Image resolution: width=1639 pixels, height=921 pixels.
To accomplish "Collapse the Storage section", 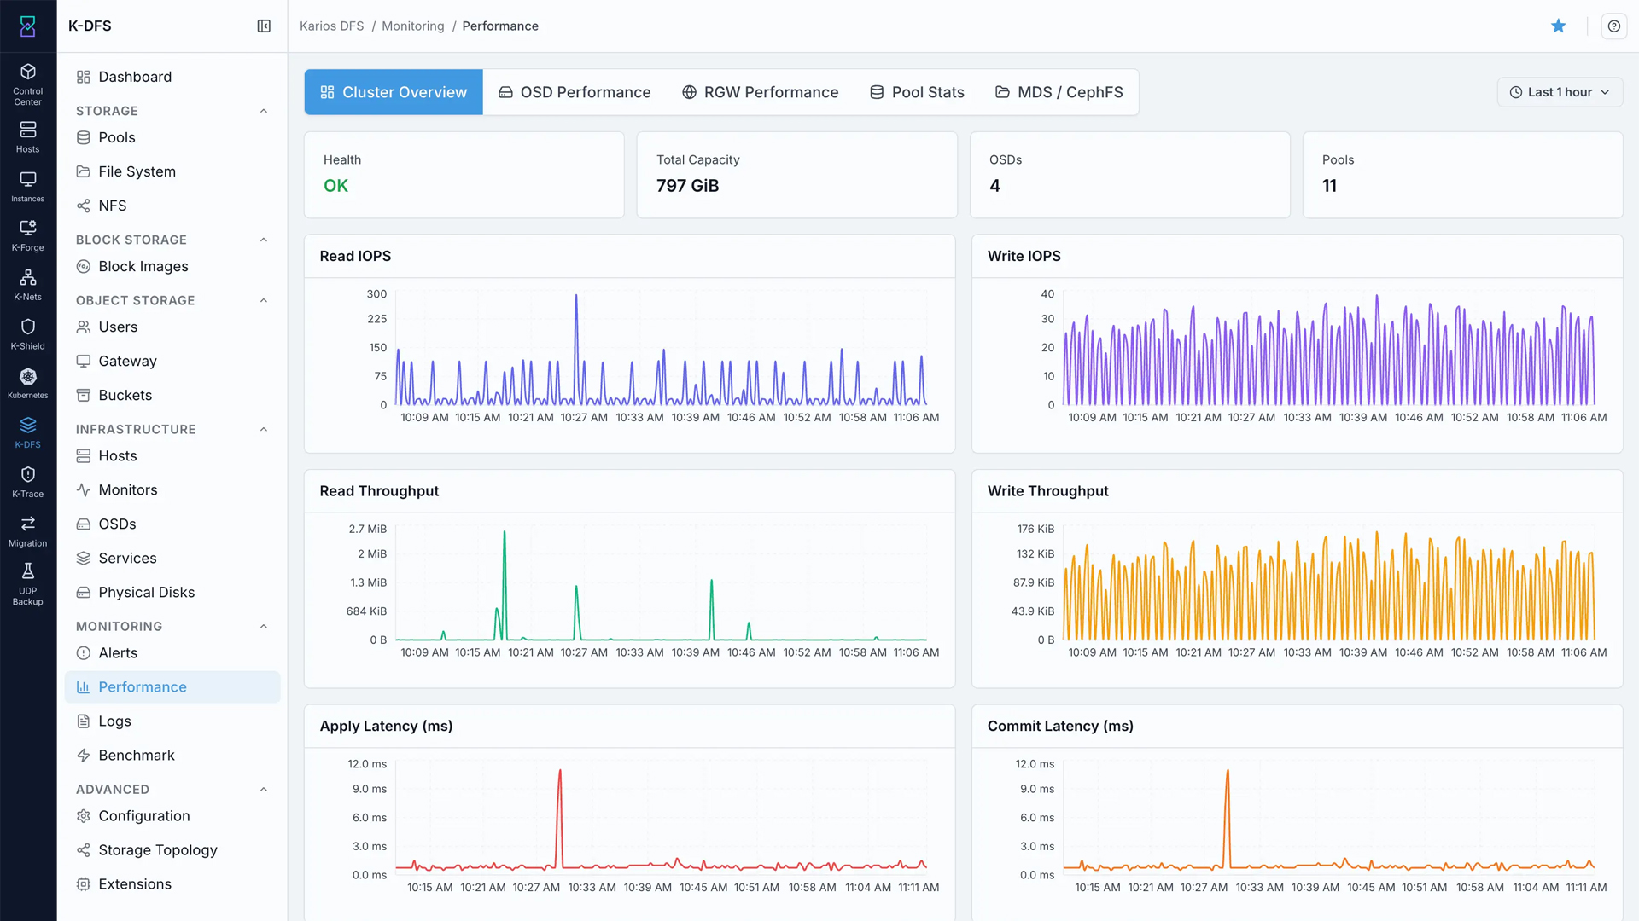I will tap(264, 111).
